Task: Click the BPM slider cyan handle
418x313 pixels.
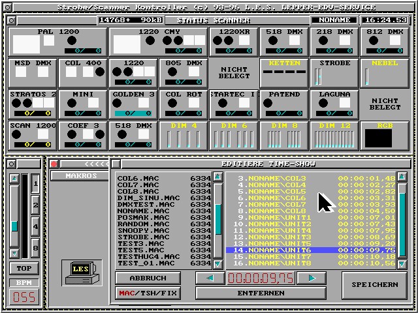Action: (14, 226)
